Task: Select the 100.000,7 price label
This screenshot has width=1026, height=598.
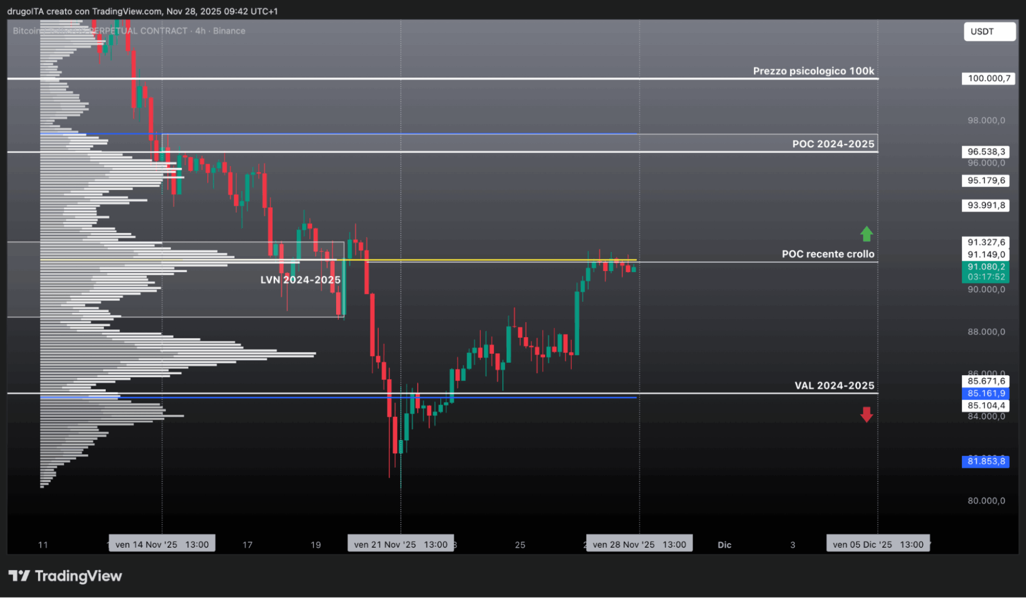Action: click(988, 79)
